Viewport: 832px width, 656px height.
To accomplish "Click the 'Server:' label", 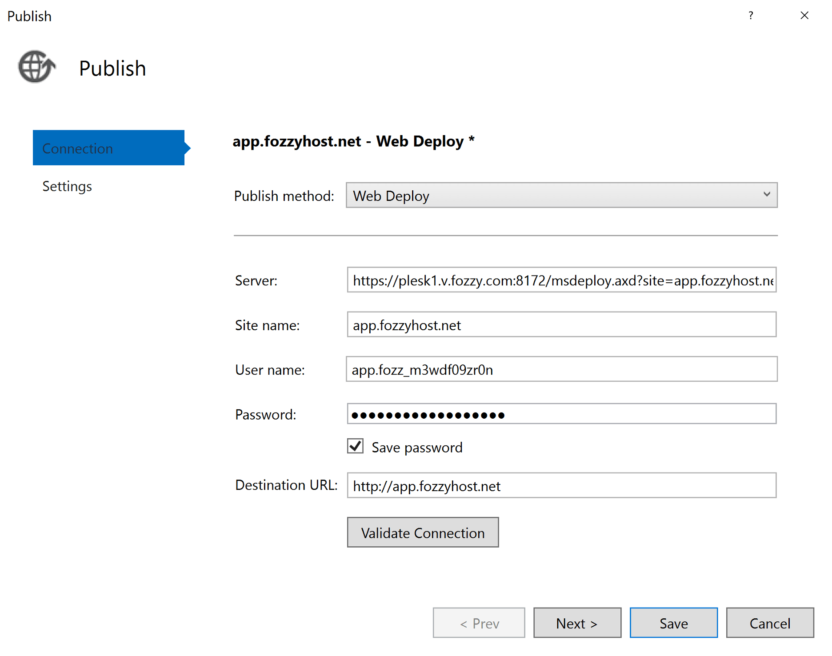I will [x=256, y=280].
